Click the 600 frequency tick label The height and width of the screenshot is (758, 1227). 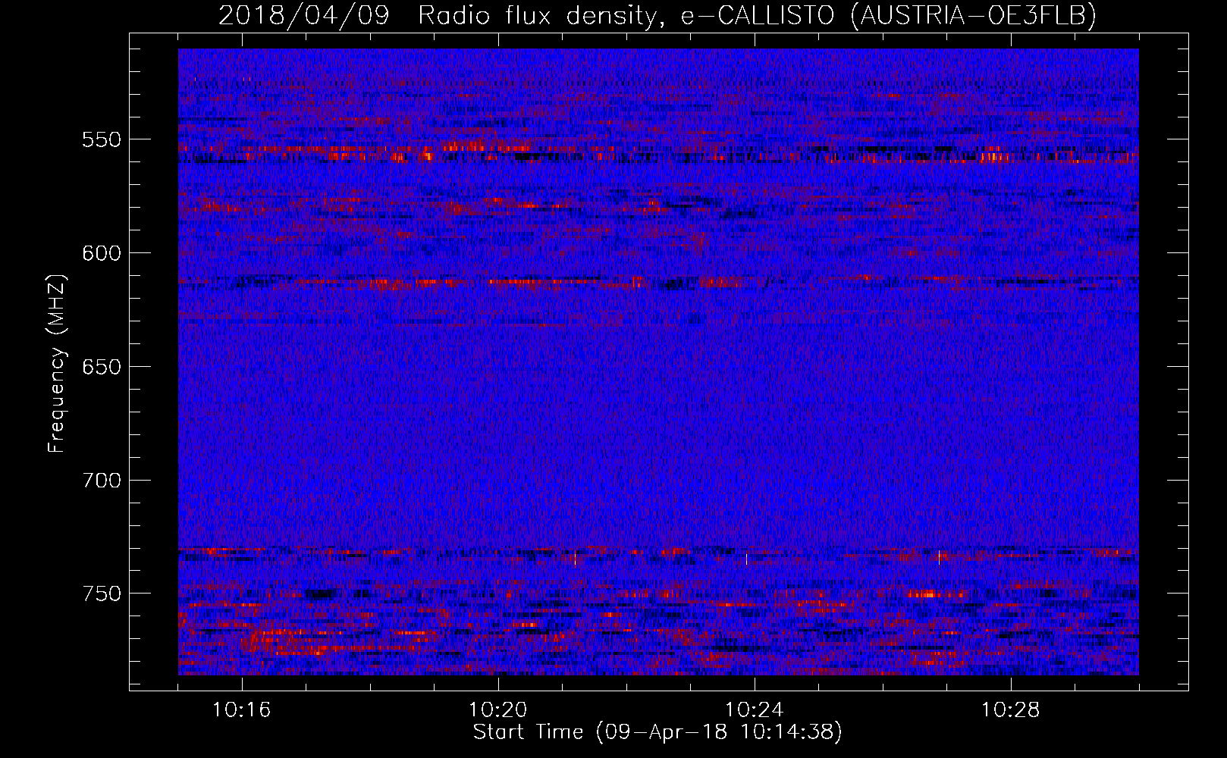pos(102,253)
